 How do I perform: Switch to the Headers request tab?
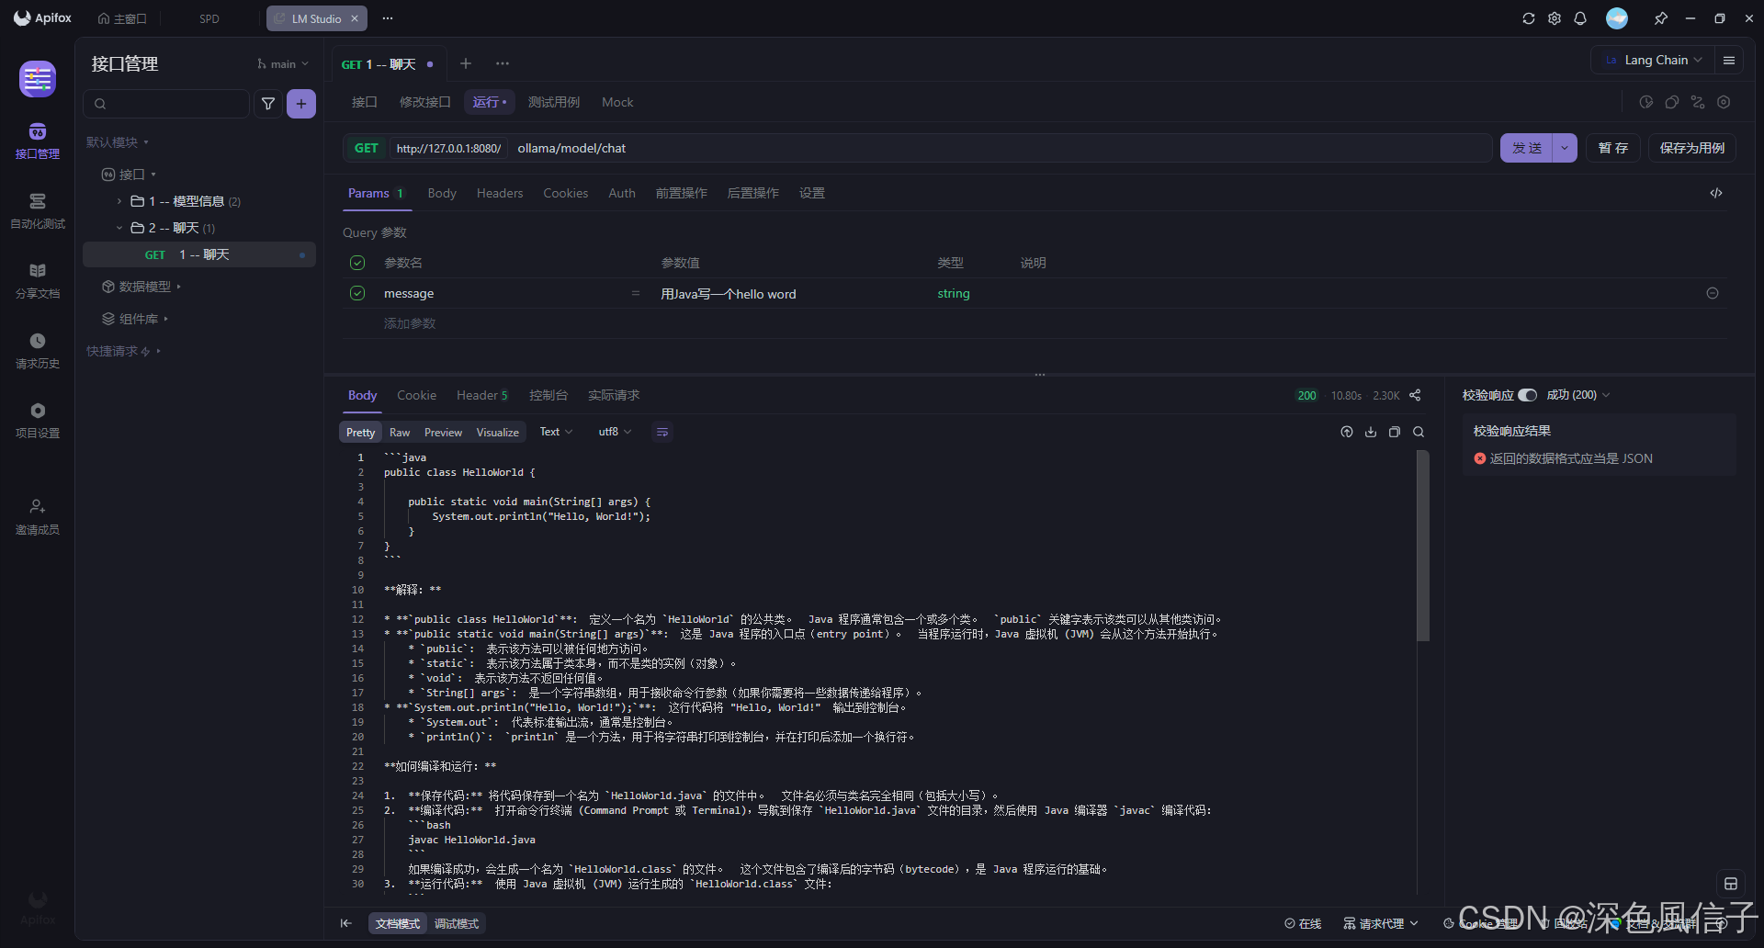pos(500,193)
